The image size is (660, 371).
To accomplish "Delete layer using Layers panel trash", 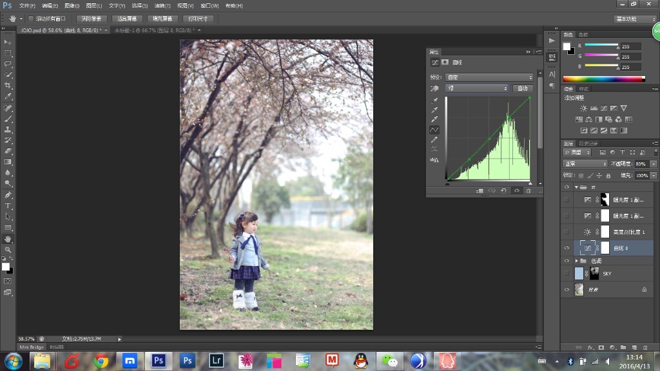I will 645,347.
